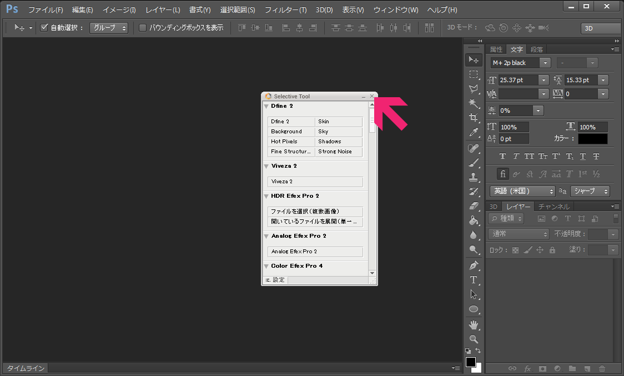Select the Dodge tool
624x376 pixels.
(x=473, y=249)
